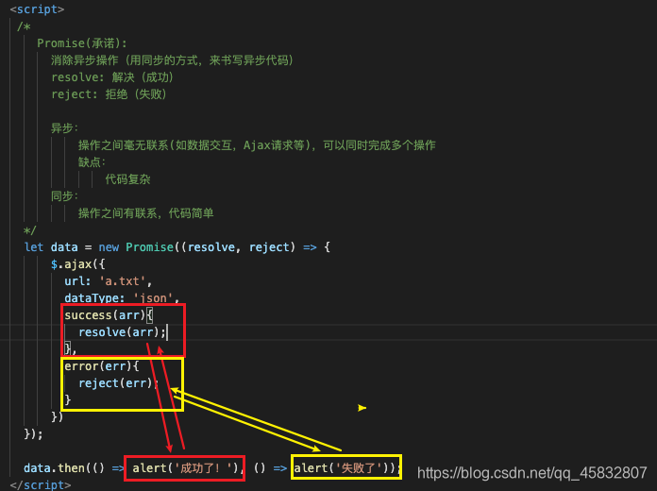Click the 'dataType' property name

(94, 298)
